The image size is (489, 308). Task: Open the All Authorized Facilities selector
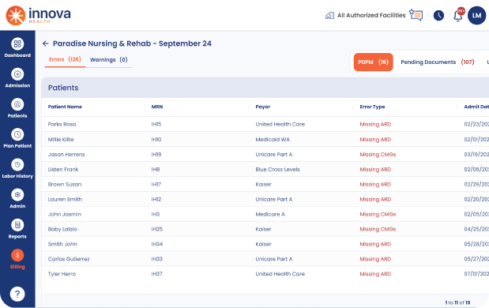pos(365,15)
